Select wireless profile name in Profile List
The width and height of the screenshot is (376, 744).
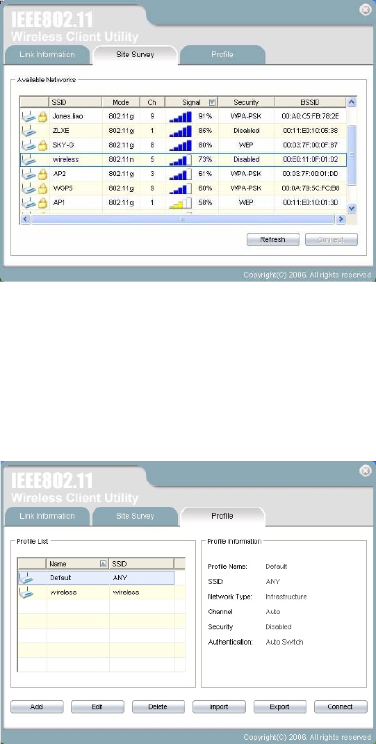[x=63, y=592]
